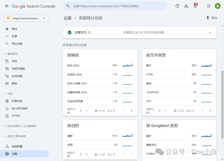Viewport: 224px width, 161px height.
Task: Open 链接数量 in sidebar
Action: pos(17,146)
